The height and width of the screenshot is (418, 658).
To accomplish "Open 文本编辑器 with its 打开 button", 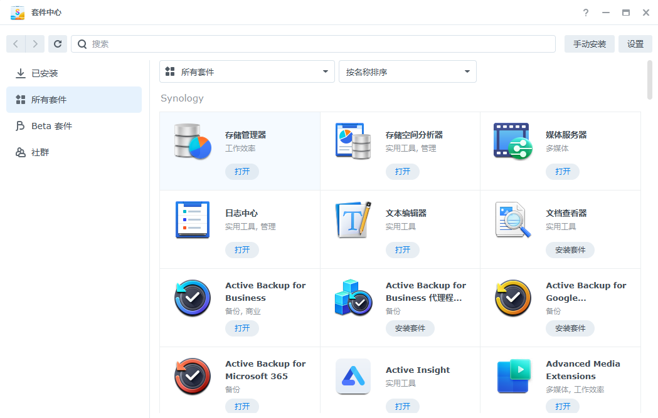I will [x=403, y=250].
